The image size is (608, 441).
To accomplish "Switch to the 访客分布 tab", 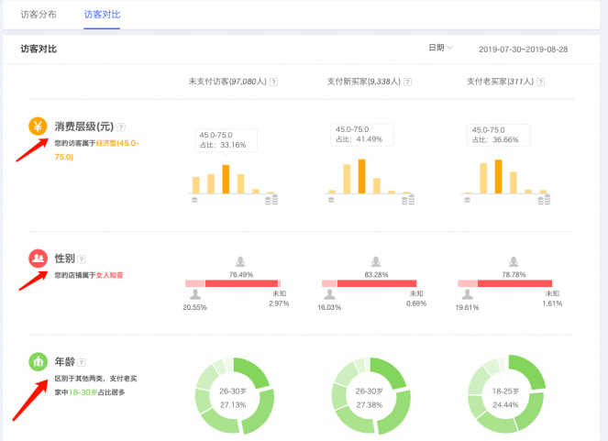I will [x=39, y=16].
